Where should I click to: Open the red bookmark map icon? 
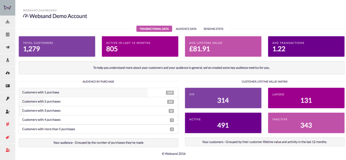click(7, 124)
